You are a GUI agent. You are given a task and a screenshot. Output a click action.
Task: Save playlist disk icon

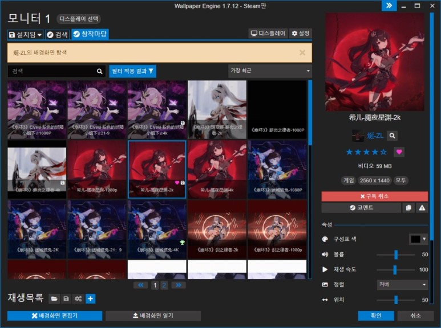pos(66,298)
